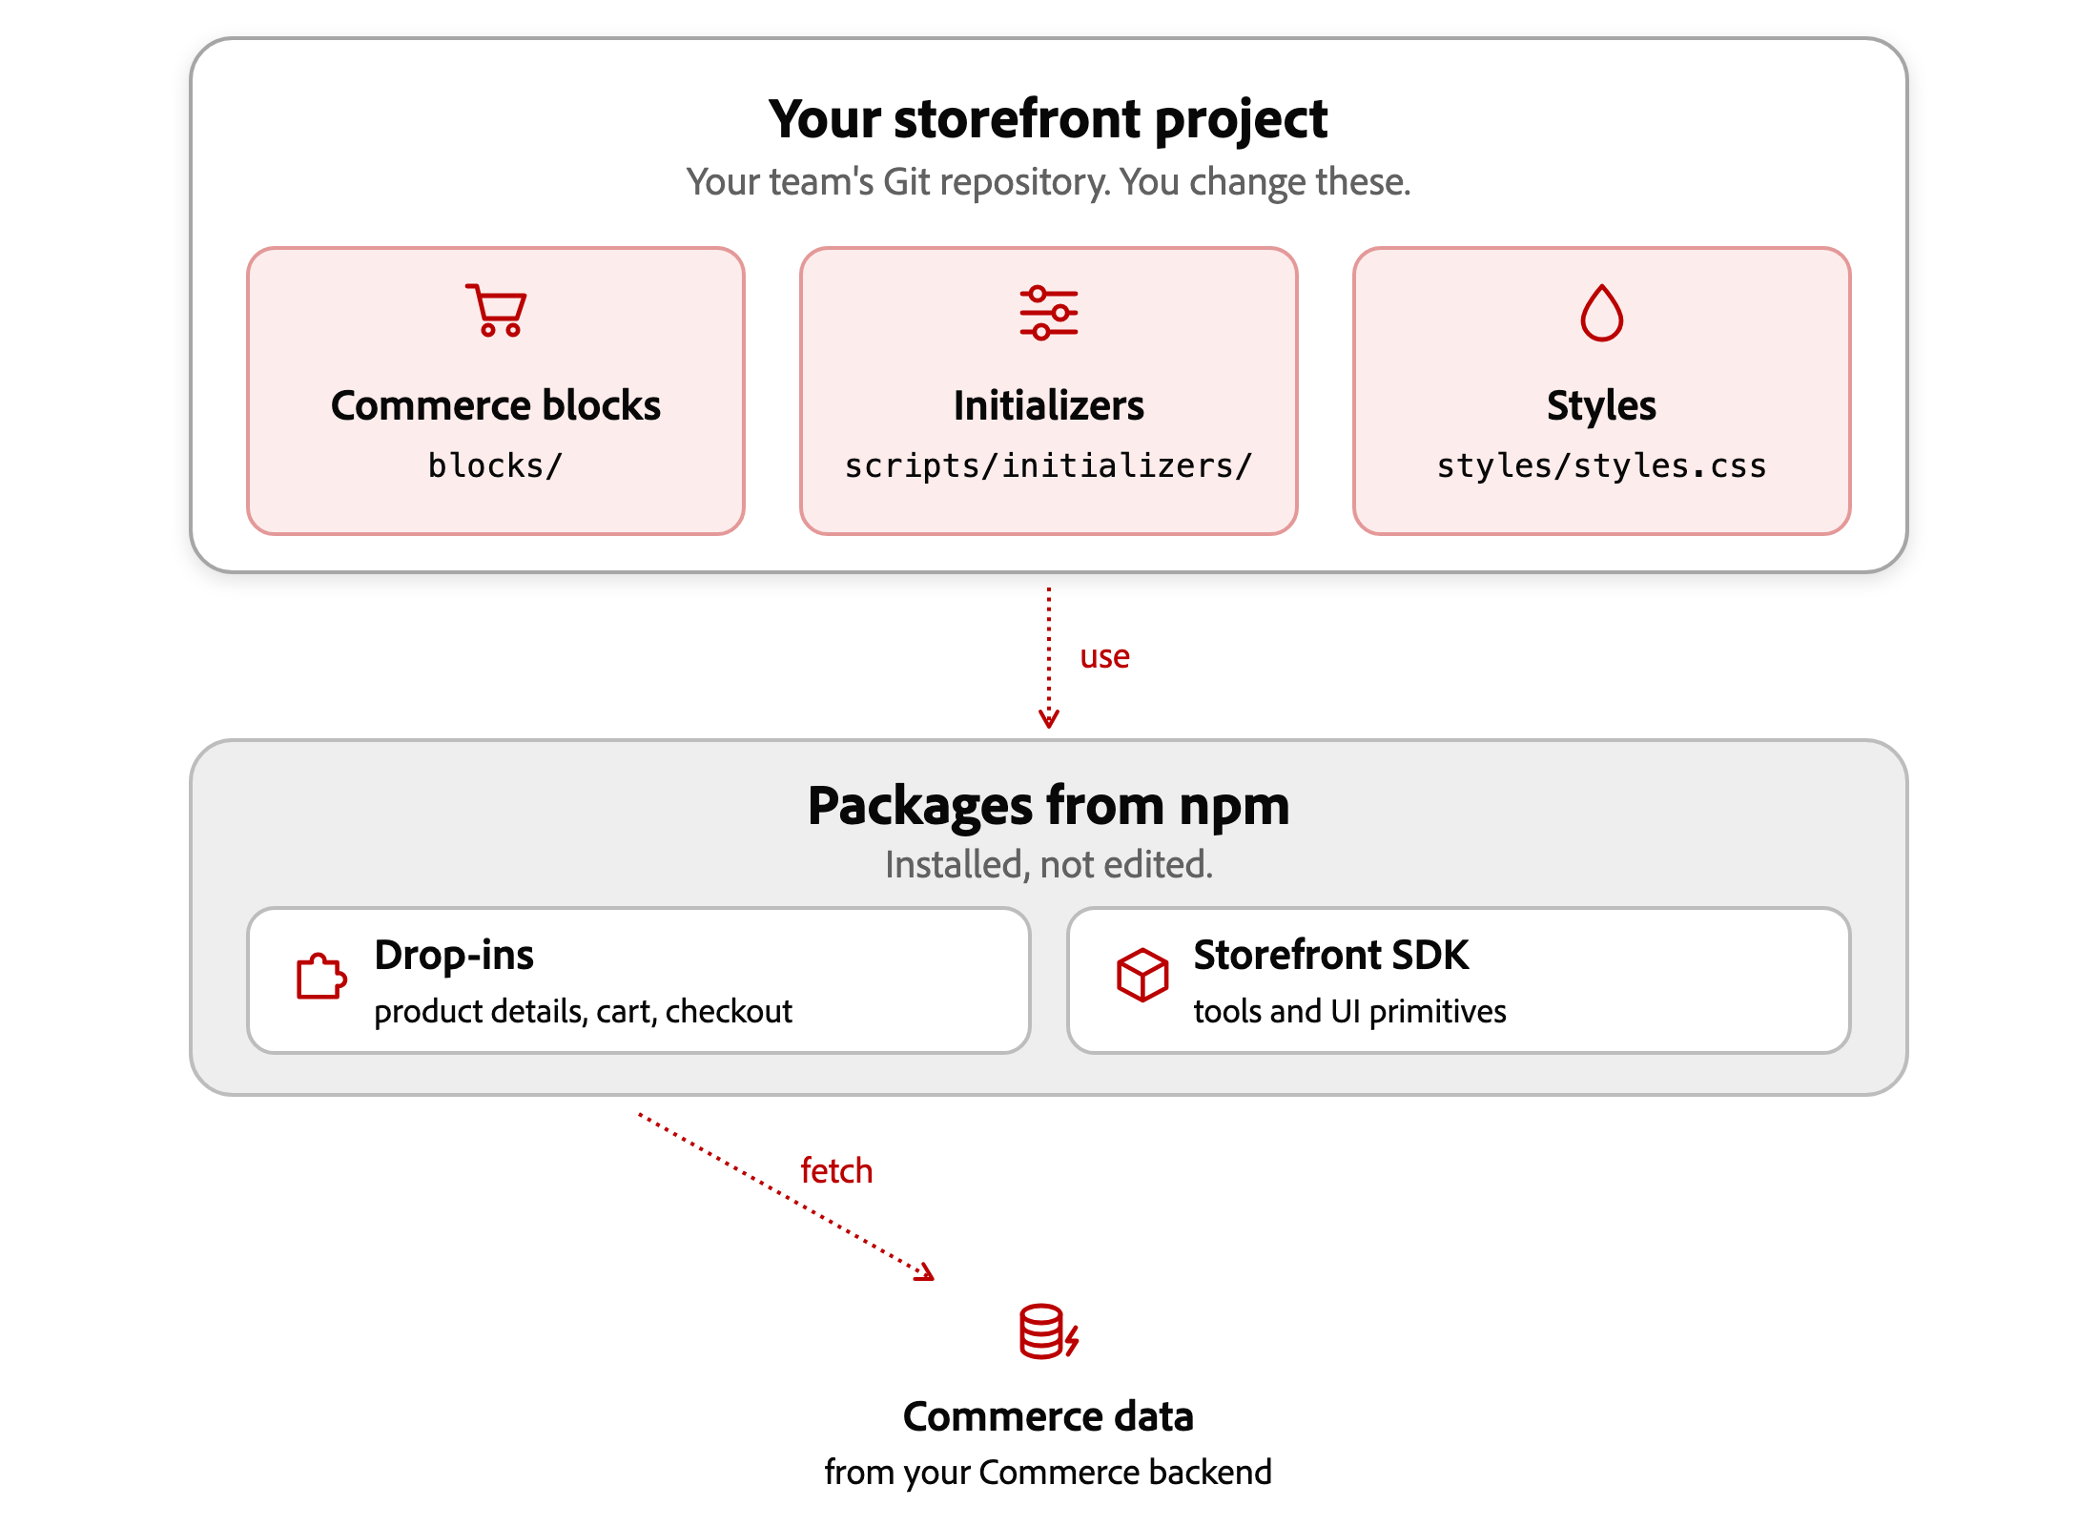
Task: Click the sliders icon above Initializers
Action: pos(1049,312)
